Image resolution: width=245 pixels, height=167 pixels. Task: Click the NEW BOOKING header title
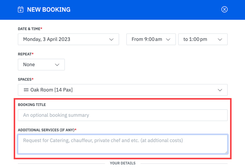(49, 9)
